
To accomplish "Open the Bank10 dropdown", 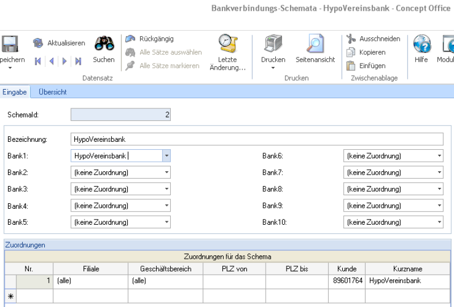I will (393, 222).
